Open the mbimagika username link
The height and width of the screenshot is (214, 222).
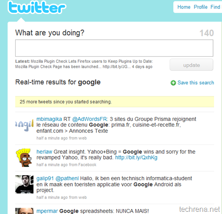[x=49, y=119]
